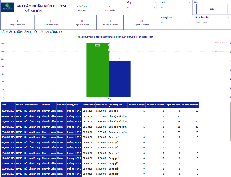Click the 'Tần xuất đi muộn' legend marker
Viewport: 231px width, 177px height.
[x=117, y=37]
